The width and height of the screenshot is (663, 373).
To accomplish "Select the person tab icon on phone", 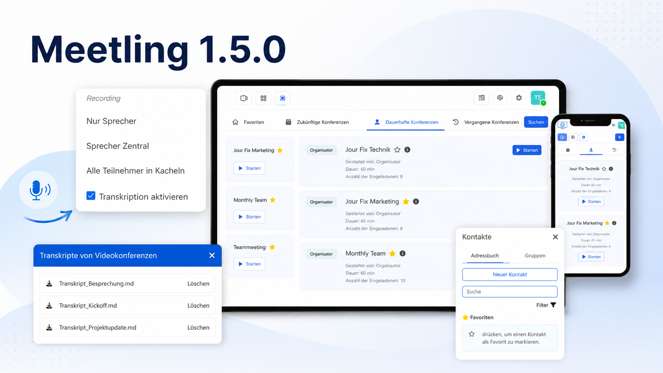I will click(x=591, y=150).
